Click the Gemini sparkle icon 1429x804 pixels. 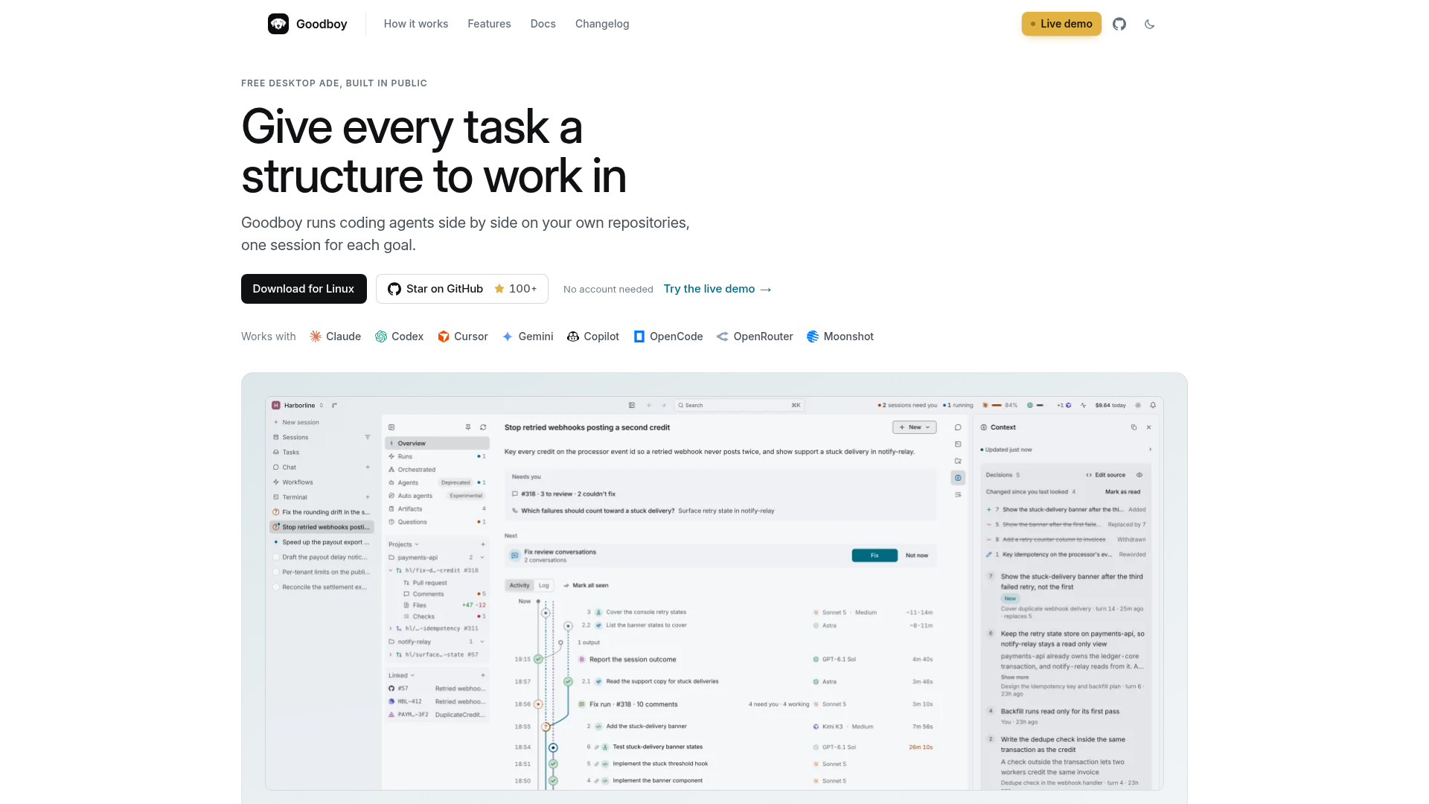(508, 336)
